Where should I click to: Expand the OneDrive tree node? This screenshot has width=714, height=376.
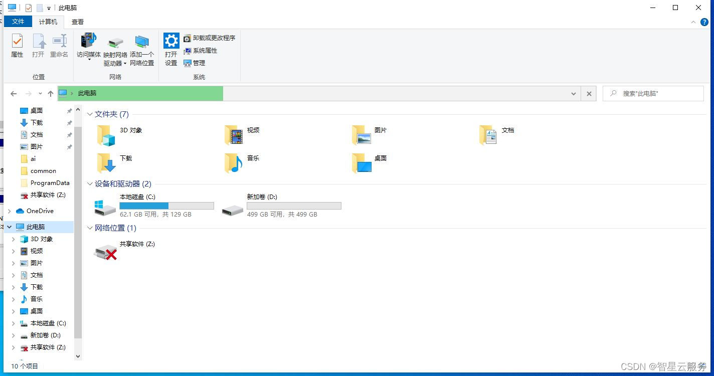(10, 211)
